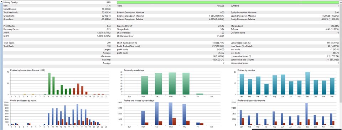
Task: Click the hour 13 blue profit bar
Action: [65, 115]
